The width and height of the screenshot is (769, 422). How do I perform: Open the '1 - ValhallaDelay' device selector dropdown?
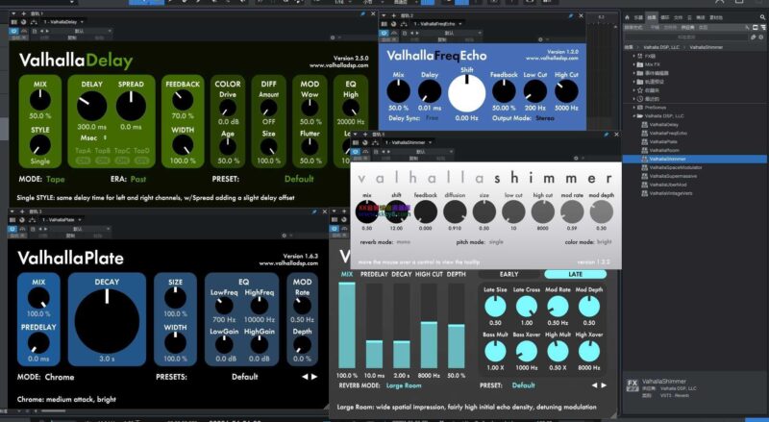tap(63, 22)
